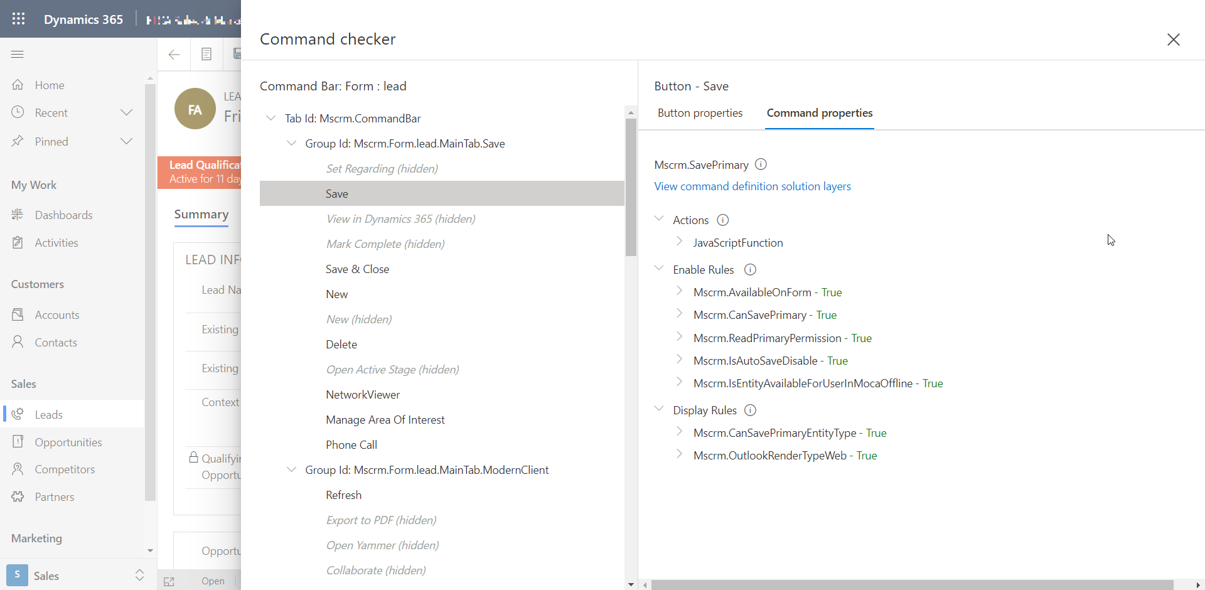
Task: Open Competitors using its icon
Action: [18, 469]
